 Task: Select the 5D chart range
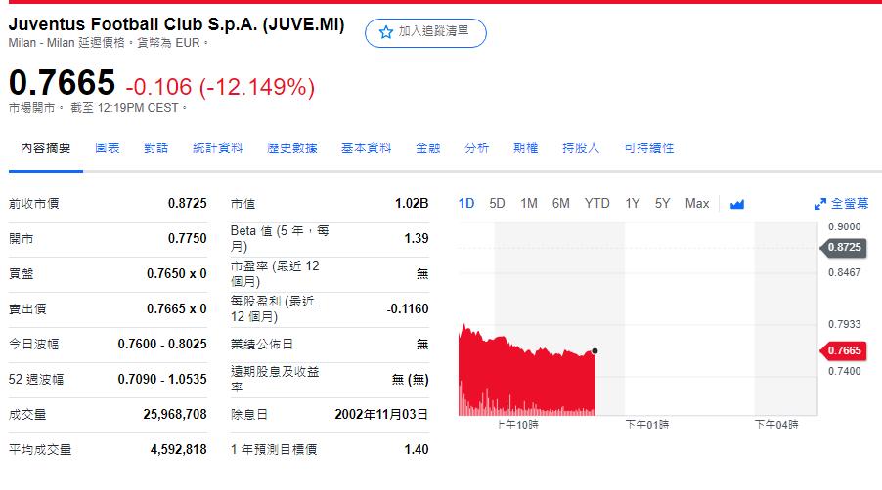pyautogui.click(x=498, y=203)
